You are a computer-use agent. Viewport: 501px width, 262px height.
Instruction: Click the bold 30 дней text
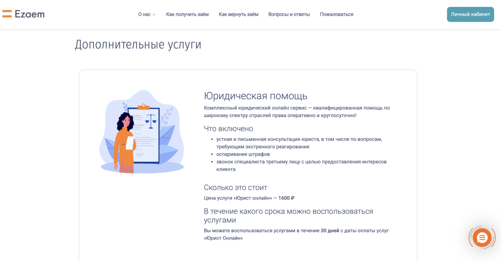(x=330, y=231)
